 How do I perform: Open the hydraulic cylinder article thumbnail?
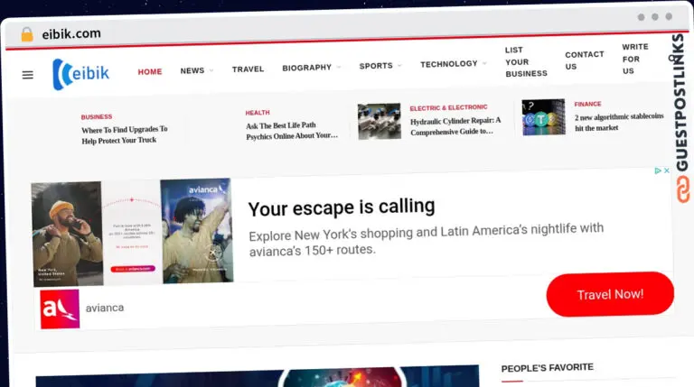[379, 121]
